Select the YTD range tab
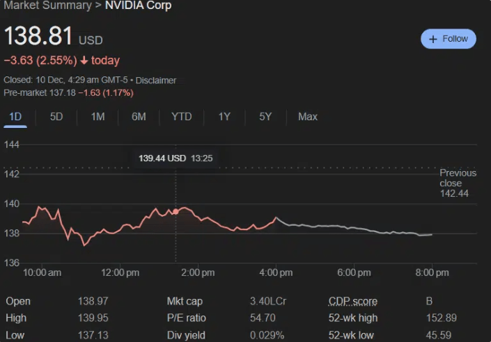491x342 pixels. (x=182, y=117)
